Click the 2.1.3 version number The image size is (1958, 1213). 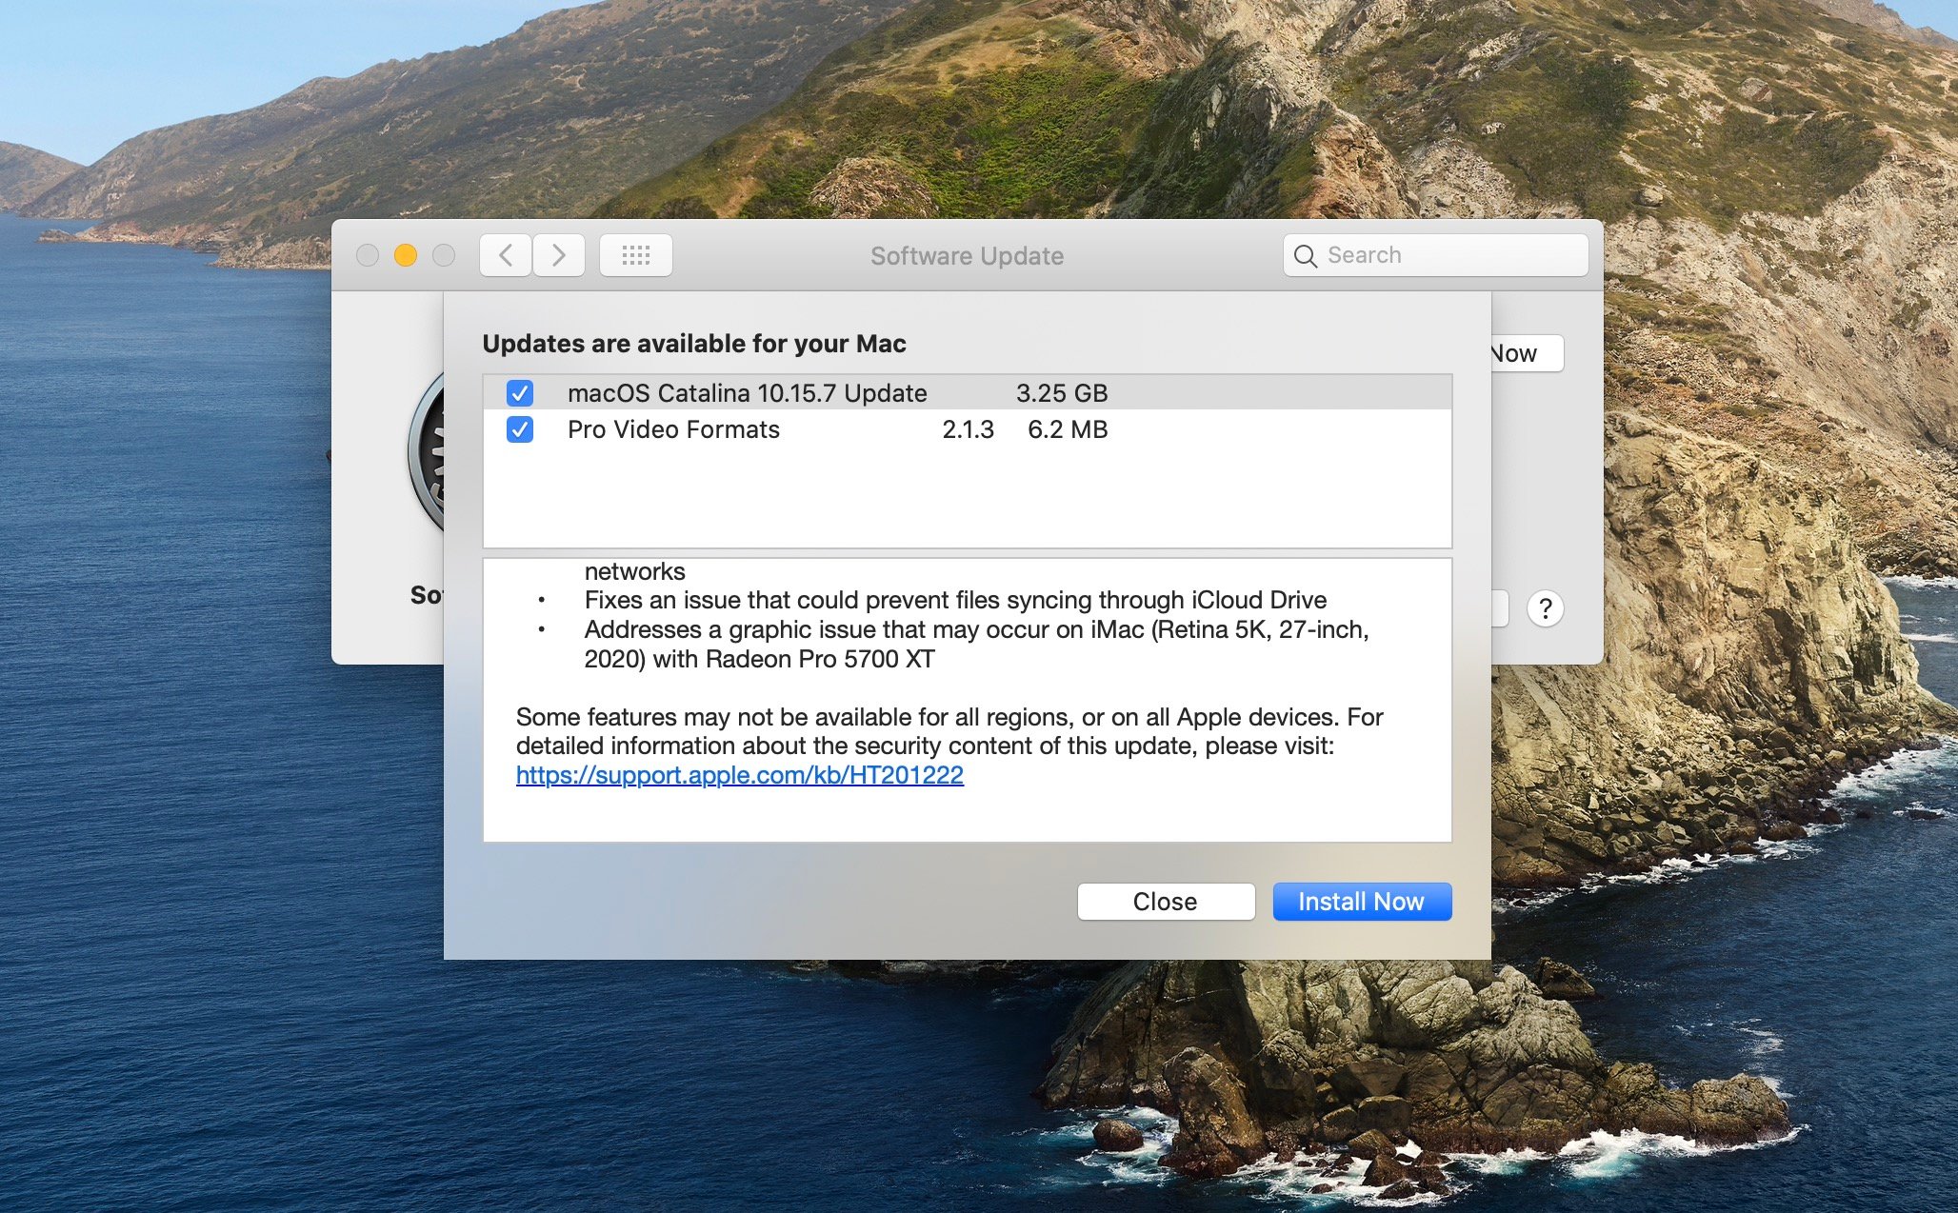[968, 429]
